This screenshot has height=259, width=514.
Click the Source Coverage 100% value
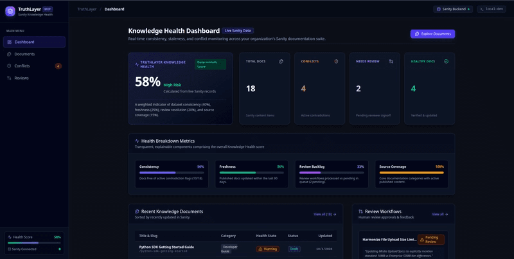tap(439, 166)
